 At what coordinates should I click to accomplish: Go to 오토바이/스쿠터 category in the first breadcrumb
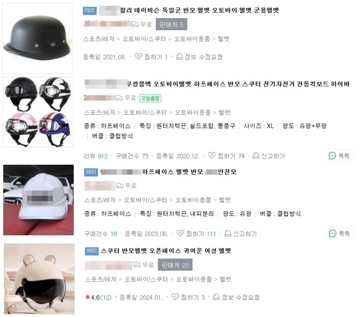(x=144, y=39)
